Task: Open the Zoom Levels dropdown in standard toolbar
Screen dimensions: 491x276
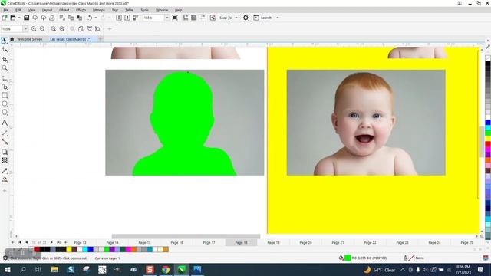Action: 166,18
